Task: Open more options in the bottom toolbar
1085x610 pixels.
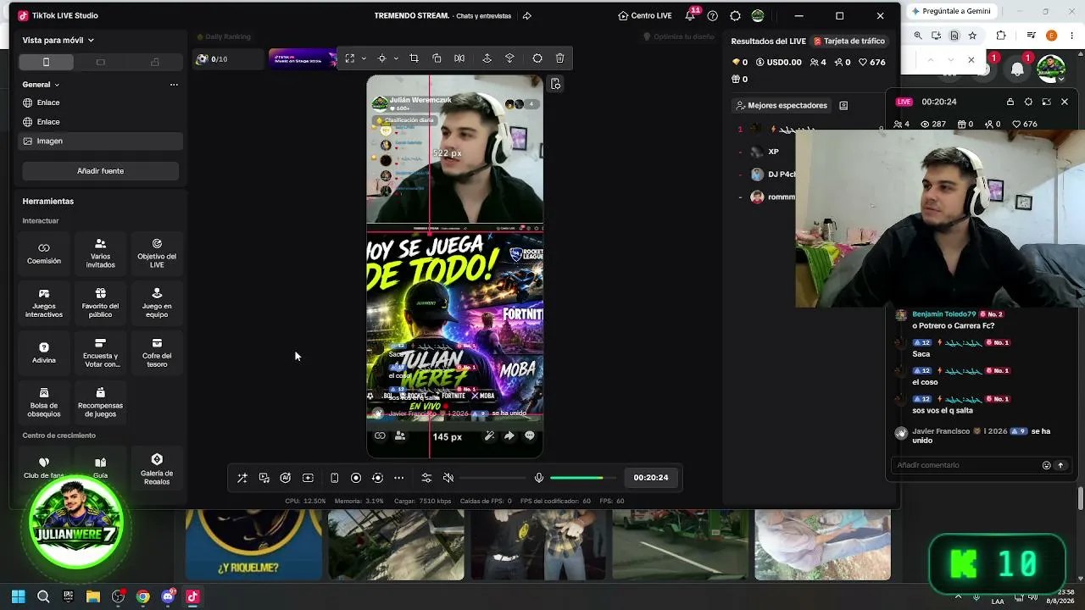Action: [x=398, y=478]
